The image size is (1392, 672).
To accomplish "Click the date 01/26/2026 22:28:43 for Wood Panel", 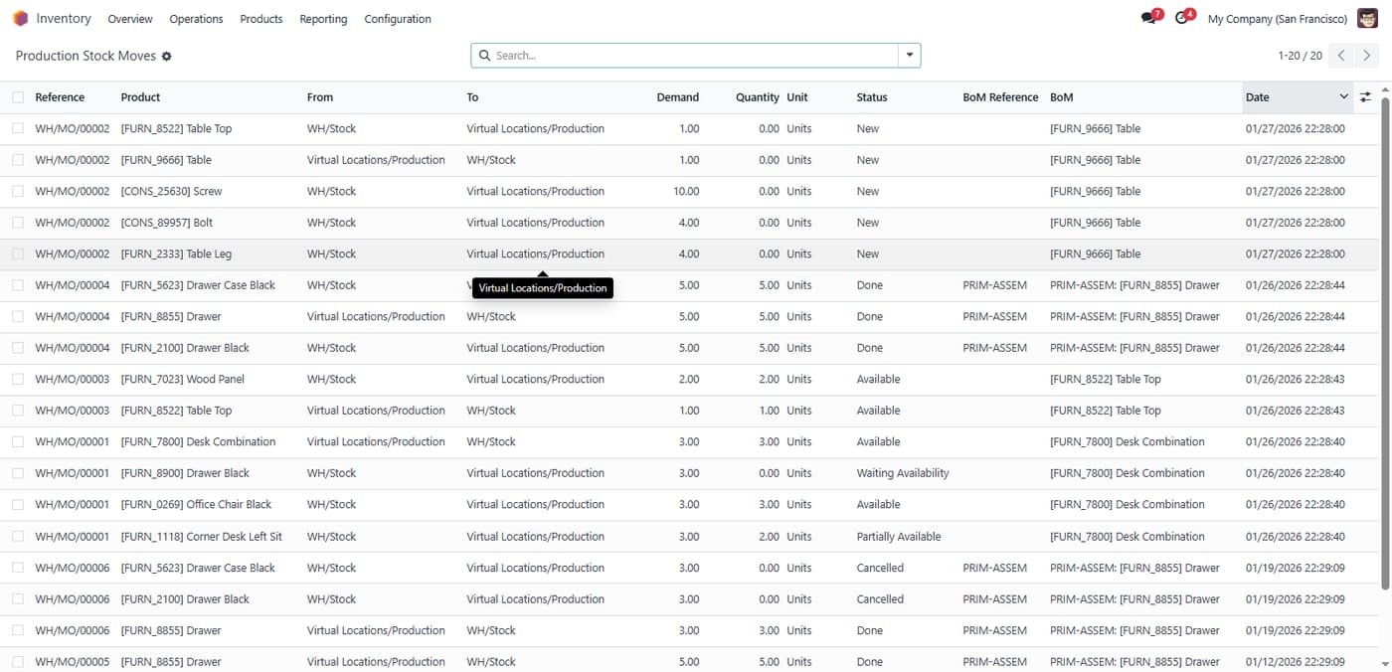I will coord(1296,379).
